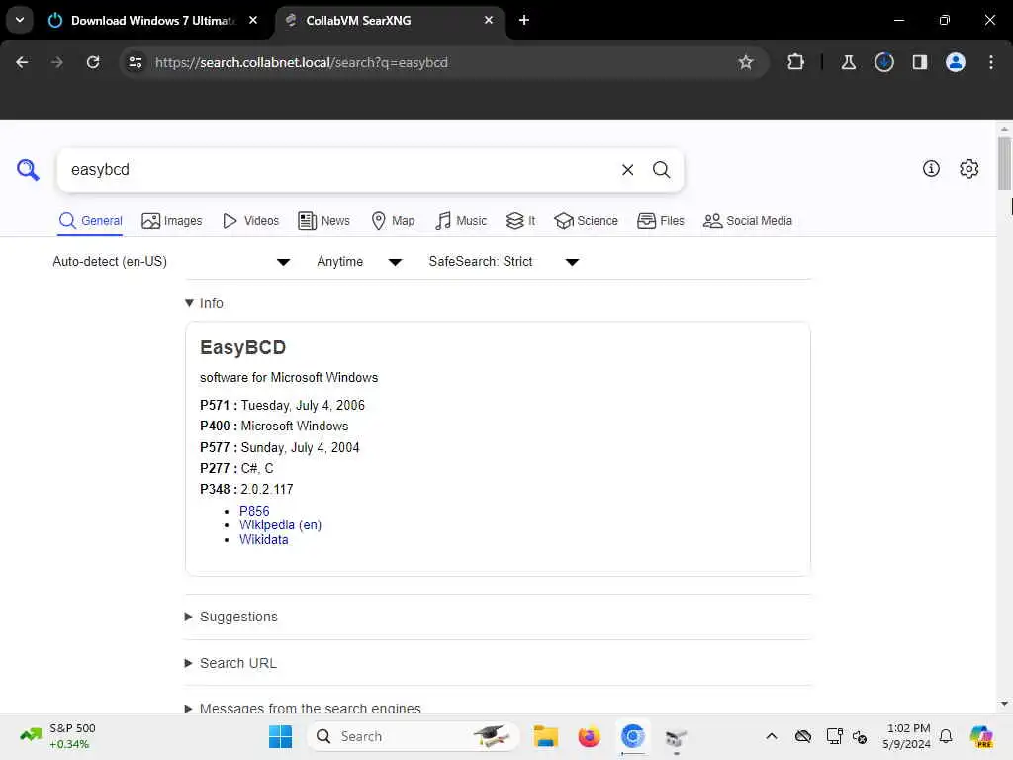Open Chrome Labs flask icon
This screenshot has height=760, width=1013.
click(848, 62)
